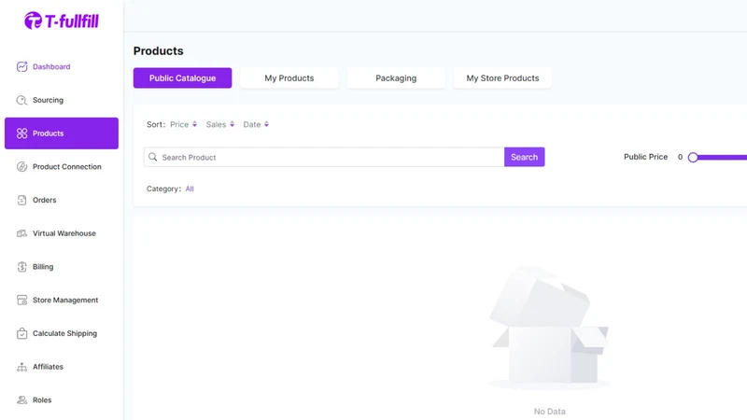
Task: Click the Products four-circles icon
Action: [x=21, y=133]
